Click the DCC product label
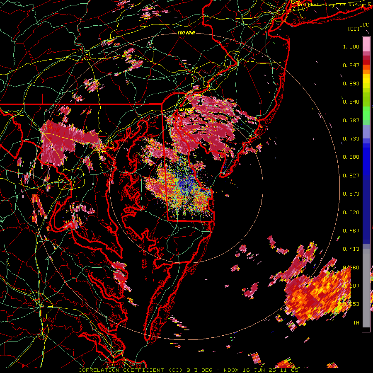The height and width of the screenshot is (373, 373). (364, 25)
